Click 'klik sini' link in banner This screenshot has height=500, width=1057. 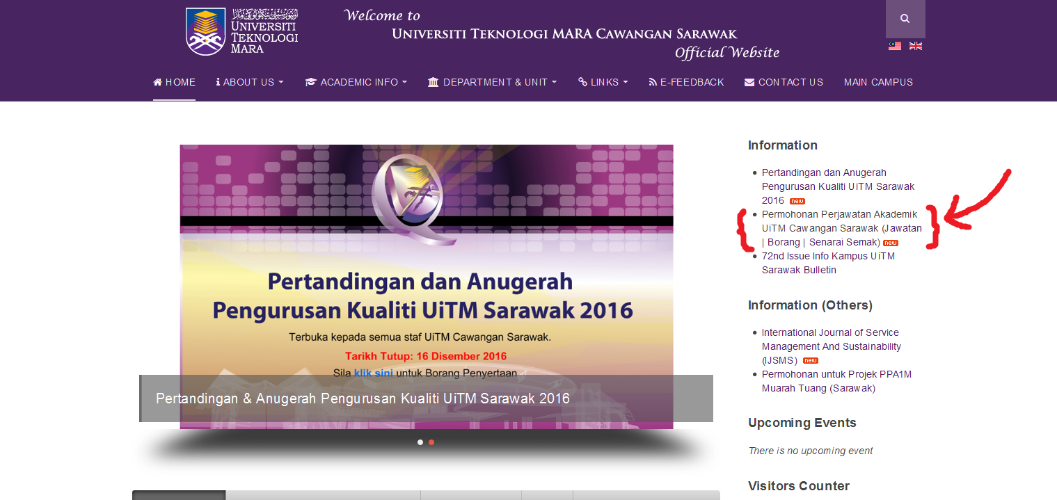tap(373, 373)
